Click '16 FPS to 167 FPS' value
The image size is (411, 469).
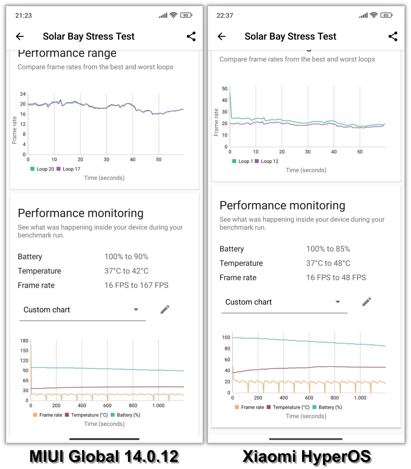136,285
